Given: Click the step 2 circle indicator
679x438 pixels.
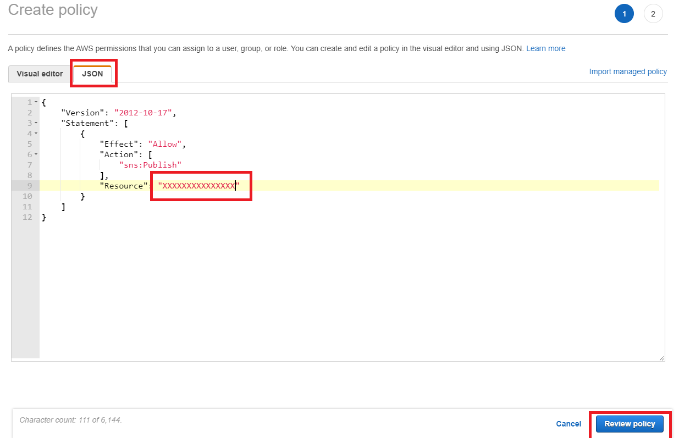Looking at the screenshot, I should click(x=653, y=14).
